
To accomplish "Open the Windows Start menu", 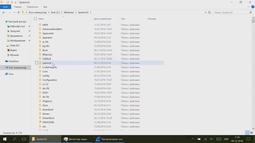I will click(5, 139).
